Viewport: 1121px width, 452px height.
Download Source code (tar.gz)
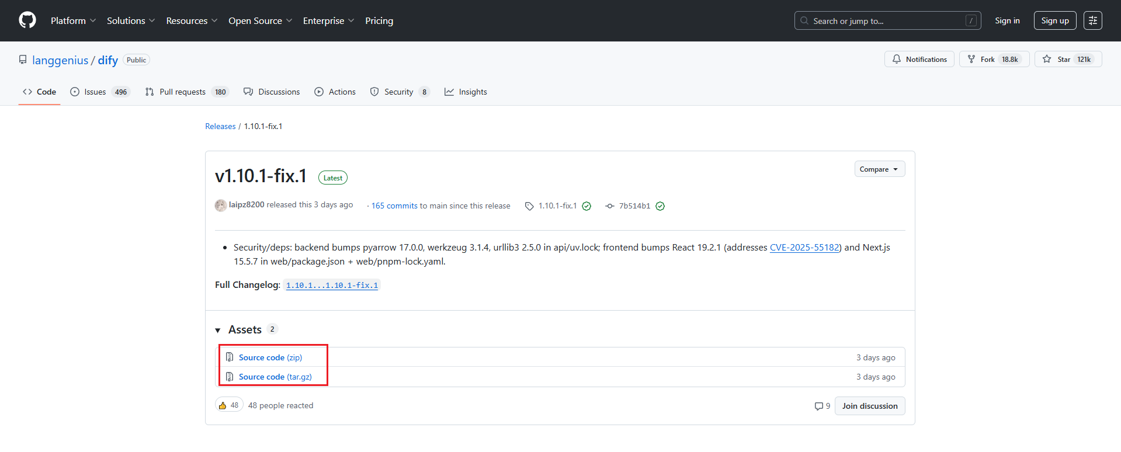point(275,377)
